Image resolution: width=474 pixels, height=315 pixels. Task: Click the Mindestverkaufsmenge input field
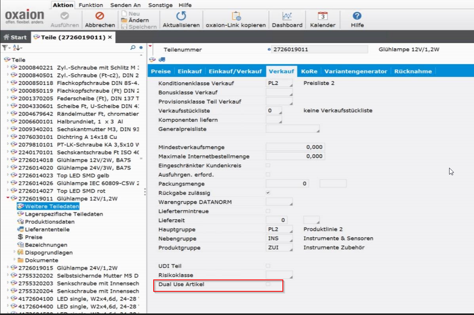295,147
